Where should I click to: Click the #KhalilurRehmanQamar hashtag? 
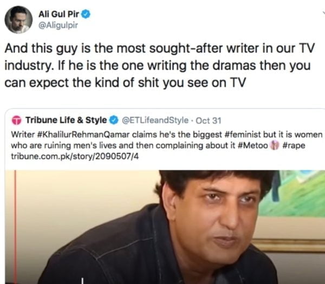pos(83,135)
